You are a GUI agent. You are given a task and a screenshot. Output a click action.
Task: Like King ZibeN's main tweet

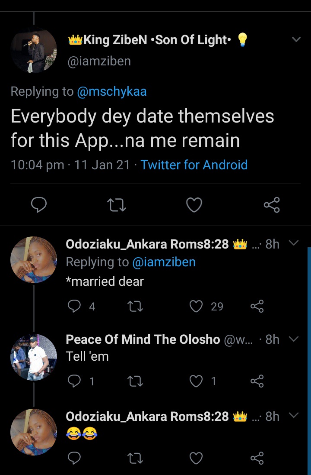pyautogui.click(x=194, y=205)
